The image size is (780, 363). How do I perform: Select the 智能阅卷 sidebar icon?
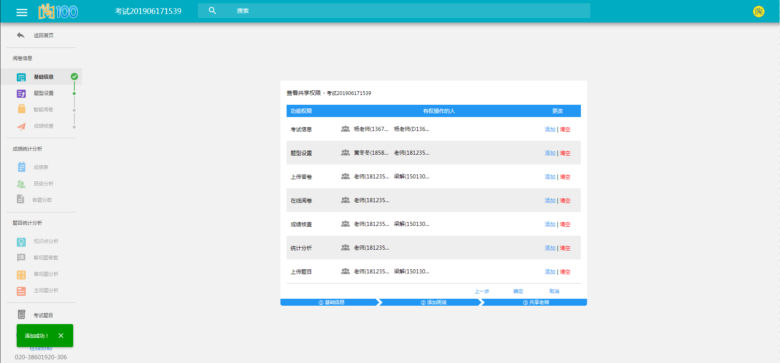[21, 109]
